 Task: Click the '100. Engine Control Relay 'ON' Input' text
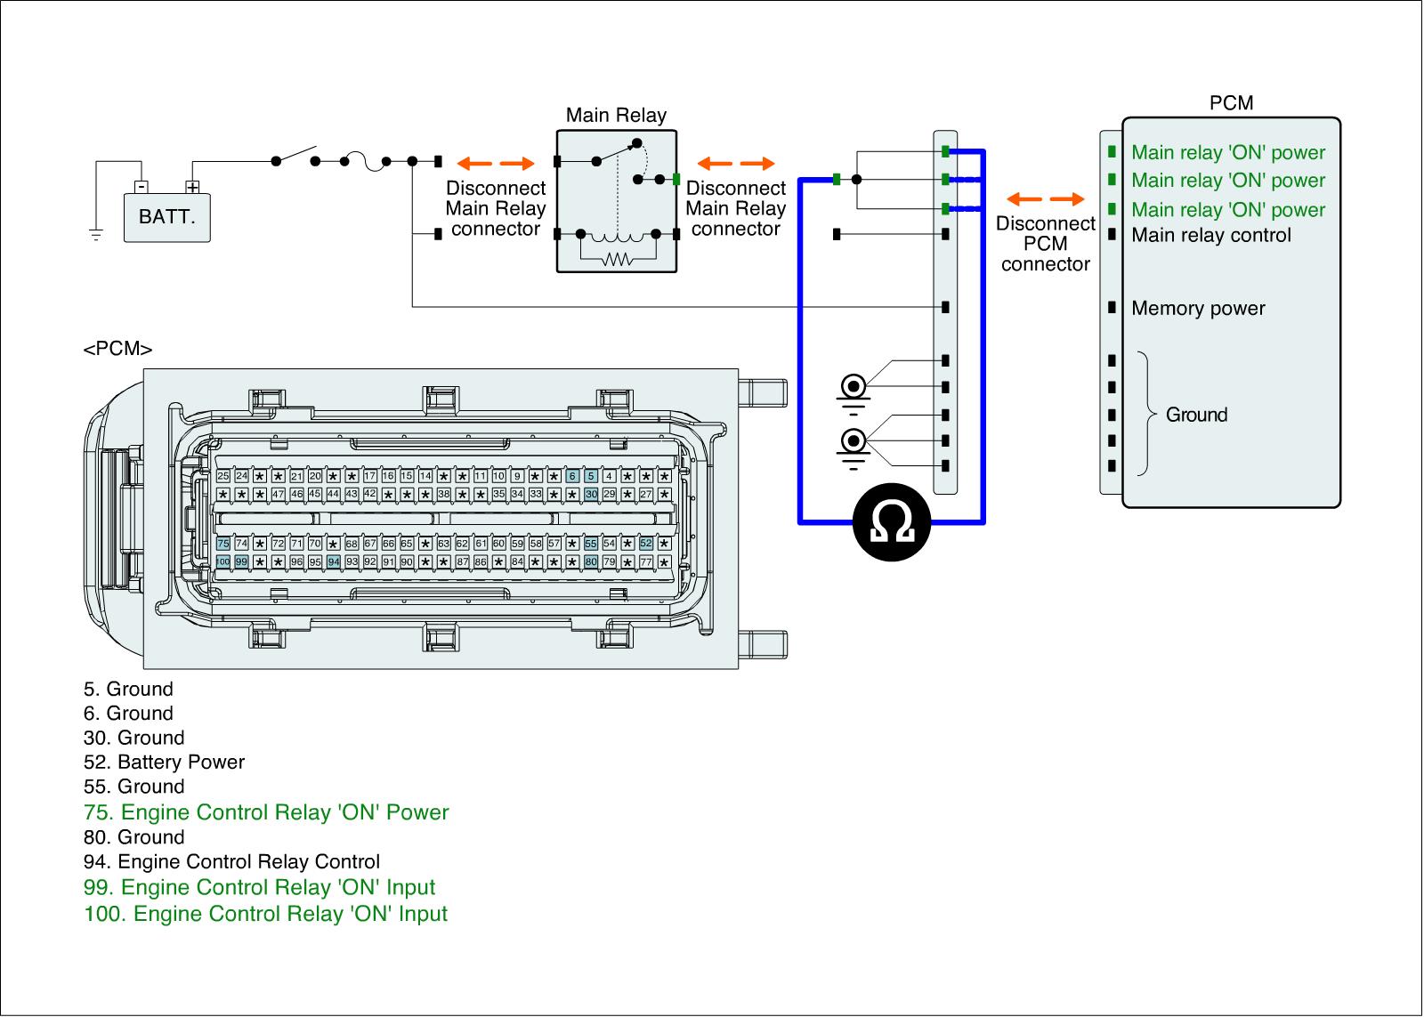265,914
